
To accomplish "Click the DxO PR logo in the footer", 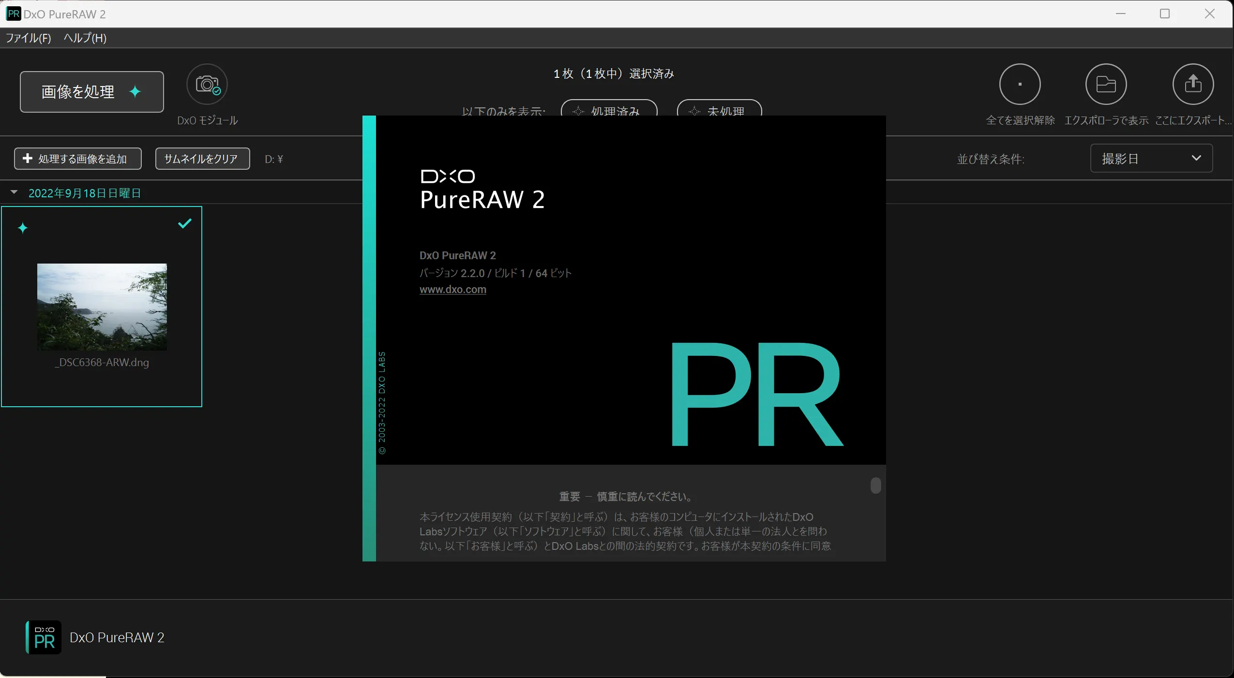I will pos(44,637).
